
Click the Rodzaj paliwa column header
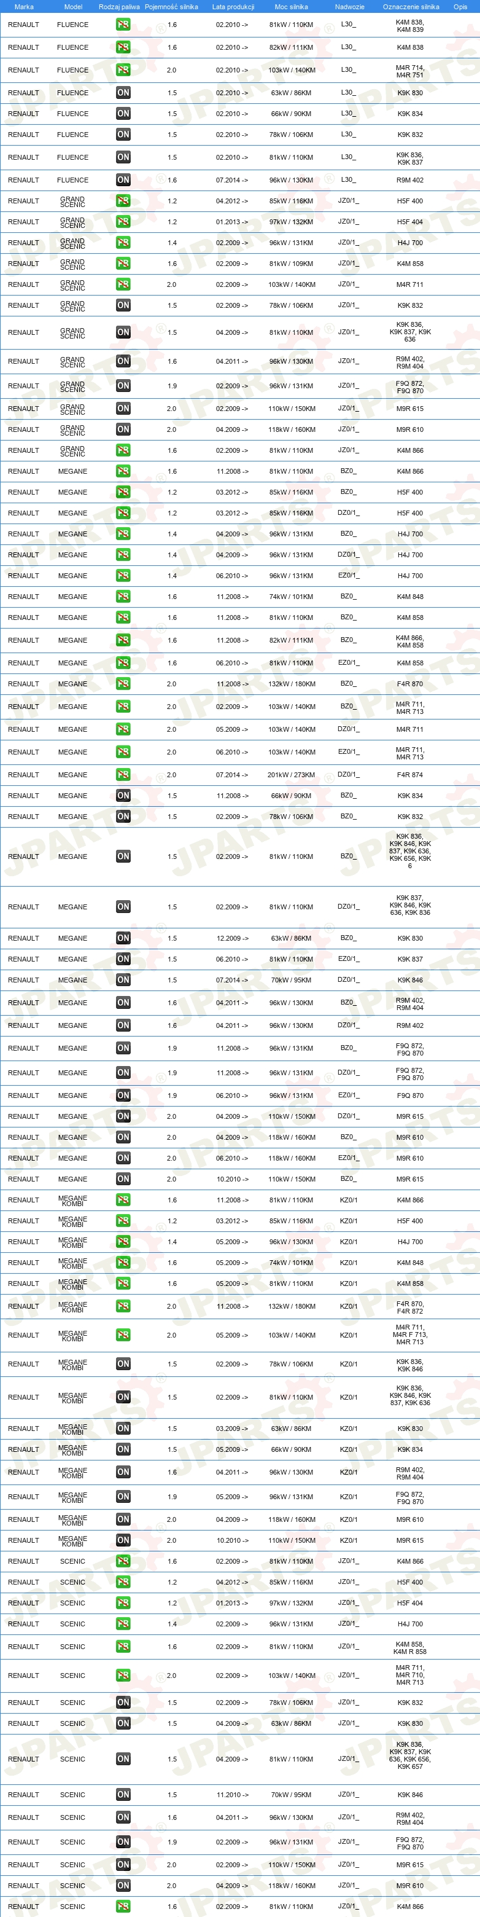119,7
